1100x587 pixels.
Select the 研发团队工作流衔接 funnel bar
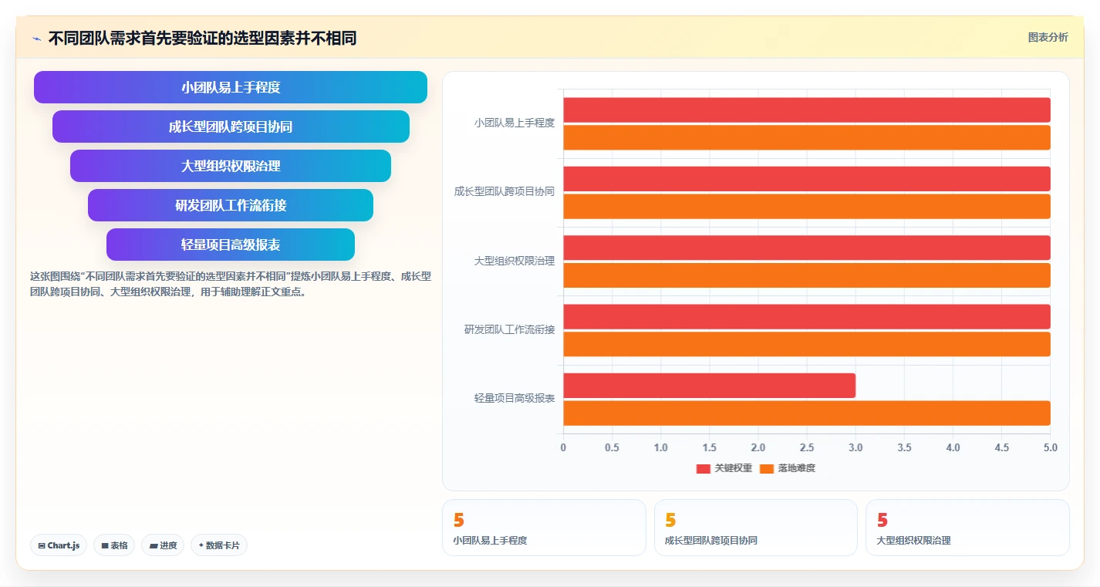tap(231, 205)
